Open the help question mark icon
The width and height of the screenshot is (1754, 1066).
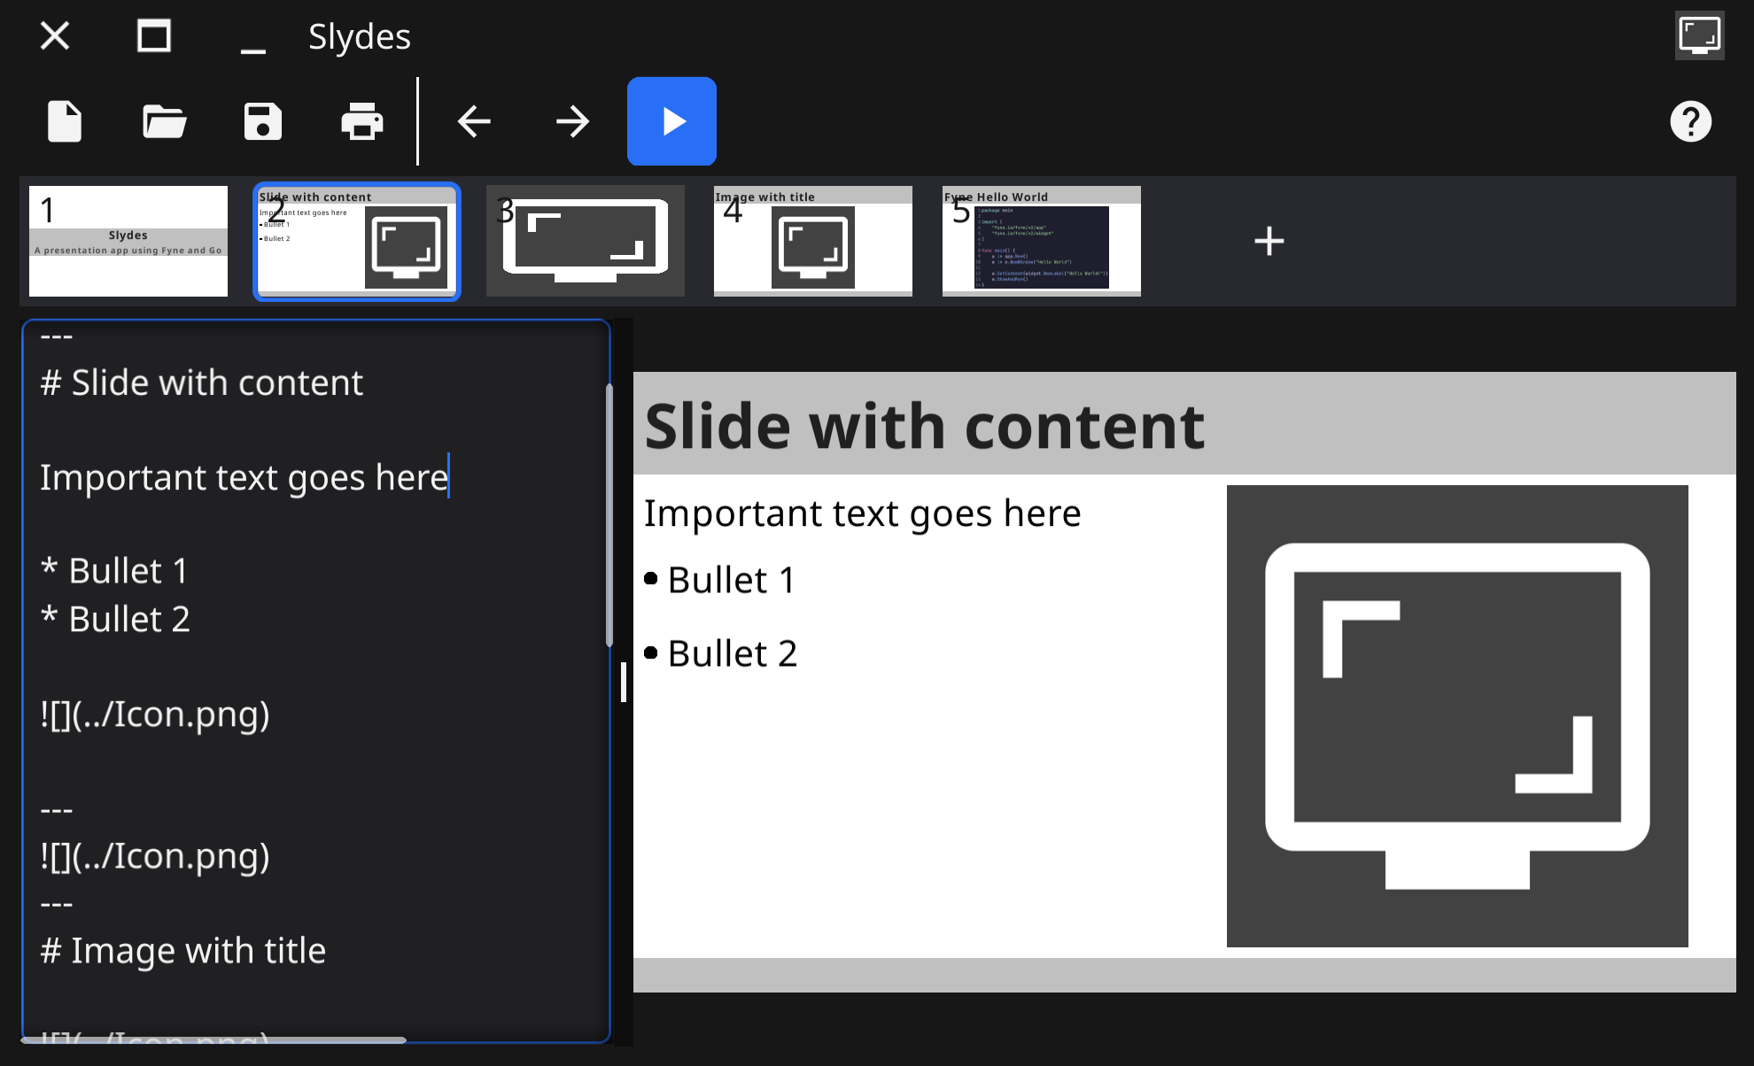(1690, 121)
